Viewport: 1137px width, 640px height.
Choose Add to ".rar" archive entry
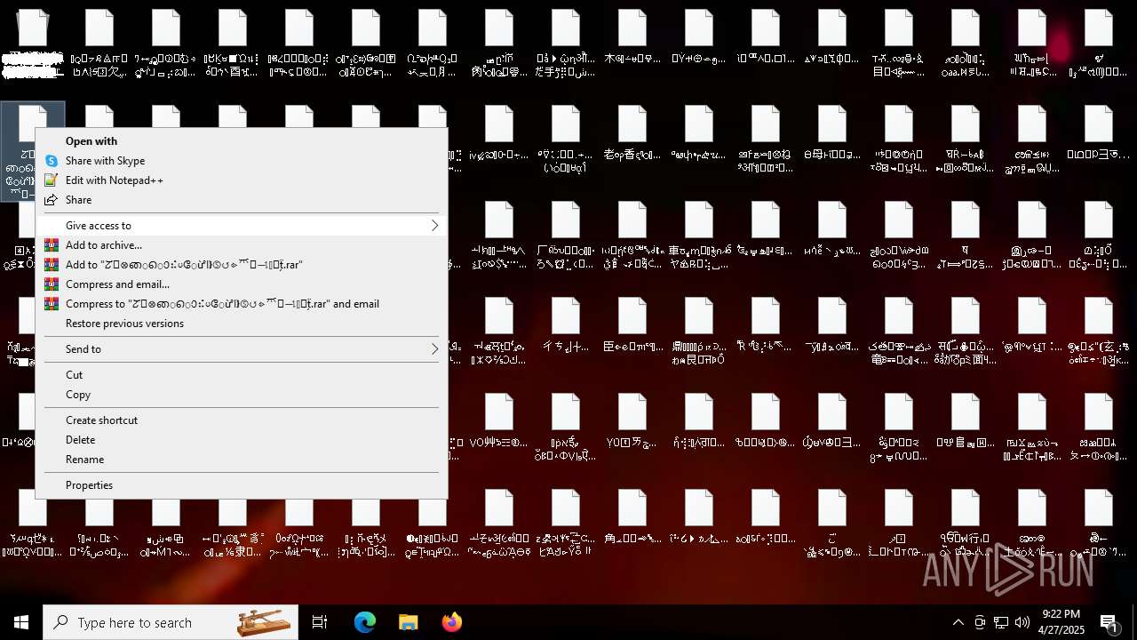(241, 265)
